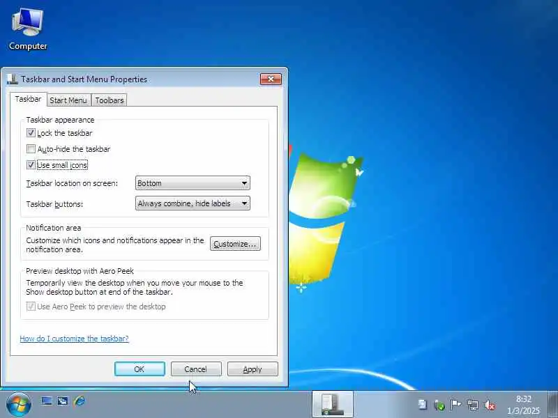Viewport: 558px width, 418px height.
Task: Click the Taskbar Properties button on the taskbar
Action: (x=333, y=404)
